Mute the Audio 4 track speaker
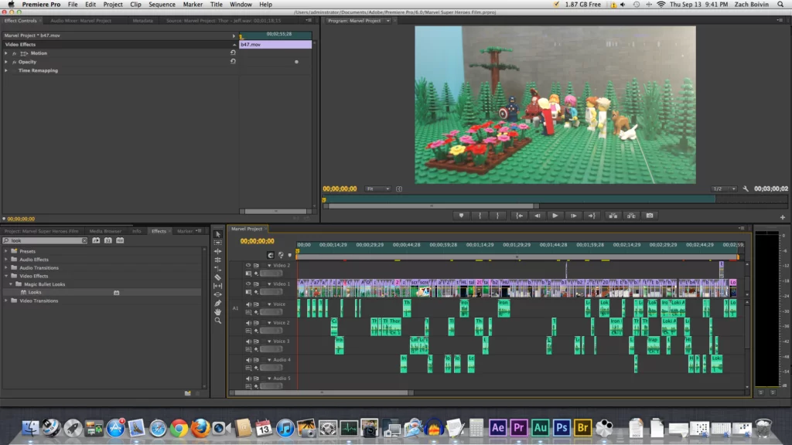This screenshot has width=792, height=445. coord(248,360)
